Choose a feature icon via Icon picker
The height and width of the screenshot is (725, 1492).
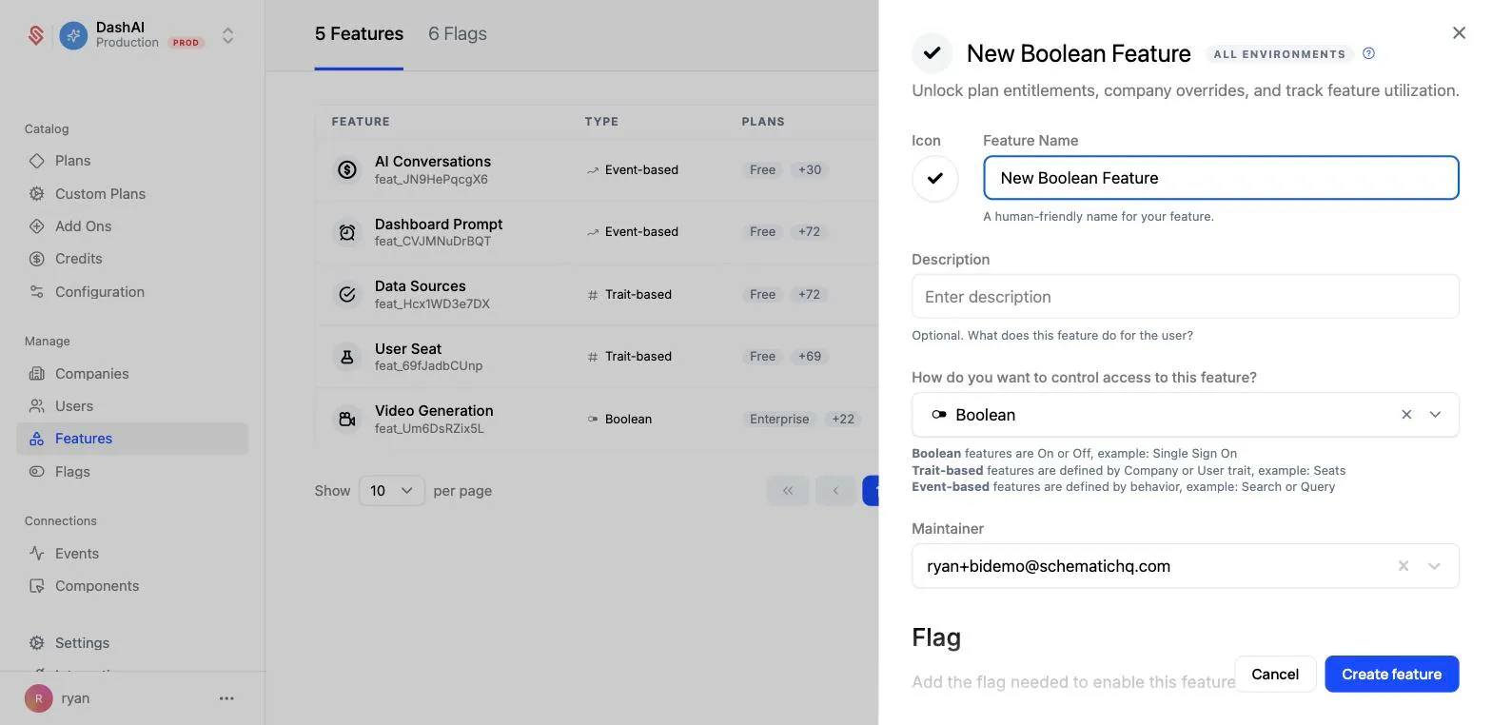[x=935, y=179]
